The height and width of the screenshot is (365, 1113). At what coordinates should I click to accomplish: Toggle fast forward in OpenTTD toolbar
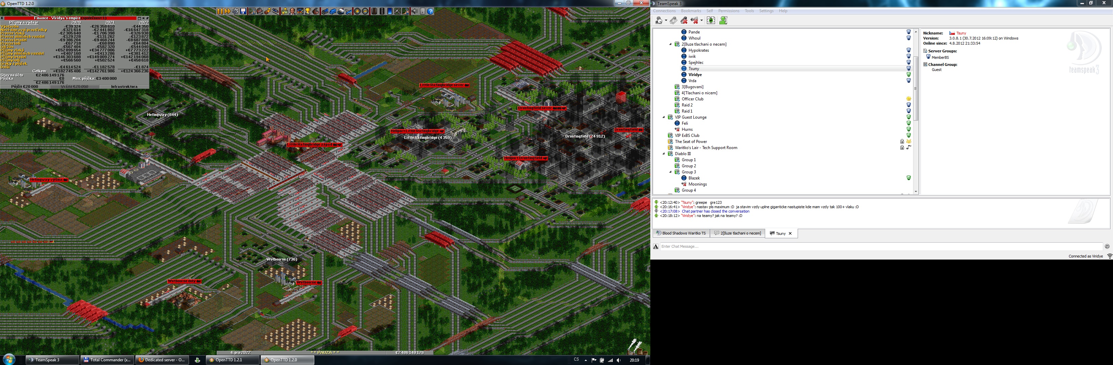(x=228, y=11)
